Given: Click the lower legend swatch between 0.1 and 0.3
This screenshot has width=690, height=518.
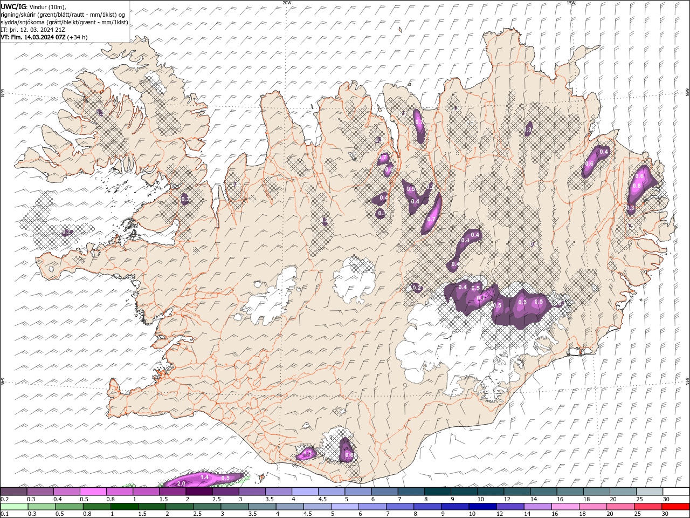Looking at the screenshot, I should pyautogui.click(x=14, y=507).
